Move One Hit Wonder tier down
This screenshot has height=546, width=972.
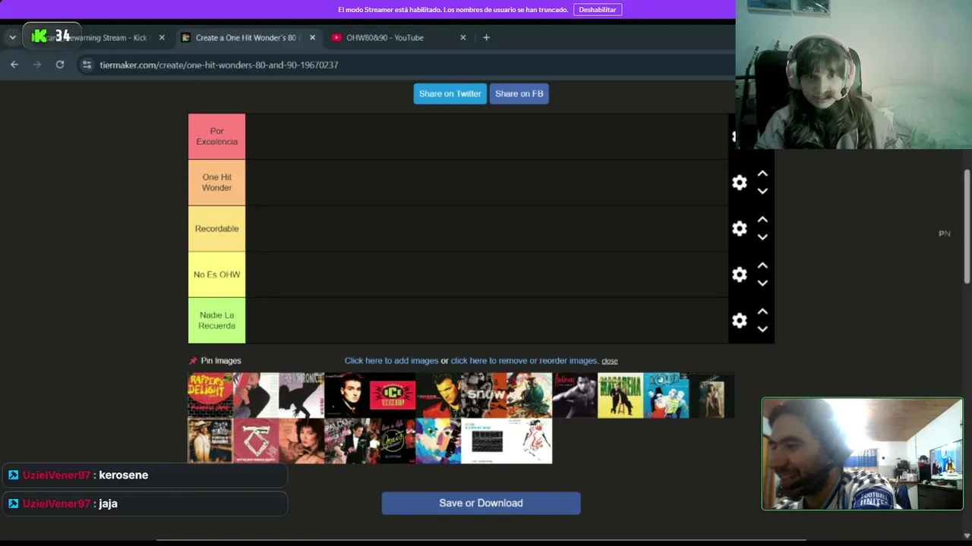(762, 191)
